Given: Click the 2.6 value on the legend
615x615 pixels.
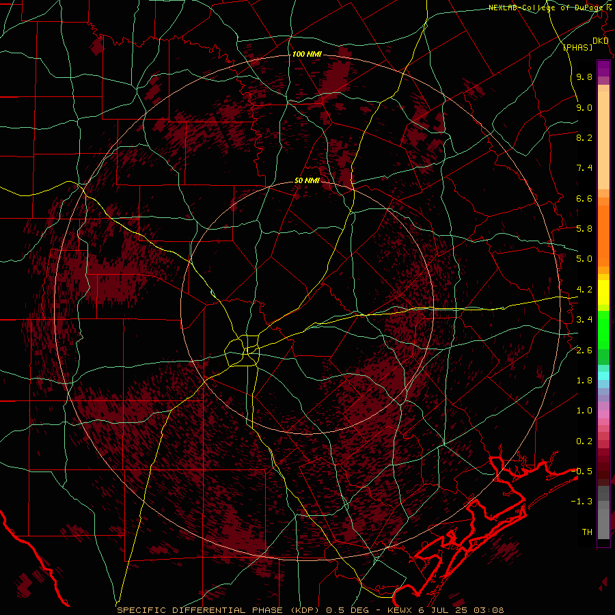Looking at the screenshot, I should click(584, 351).
